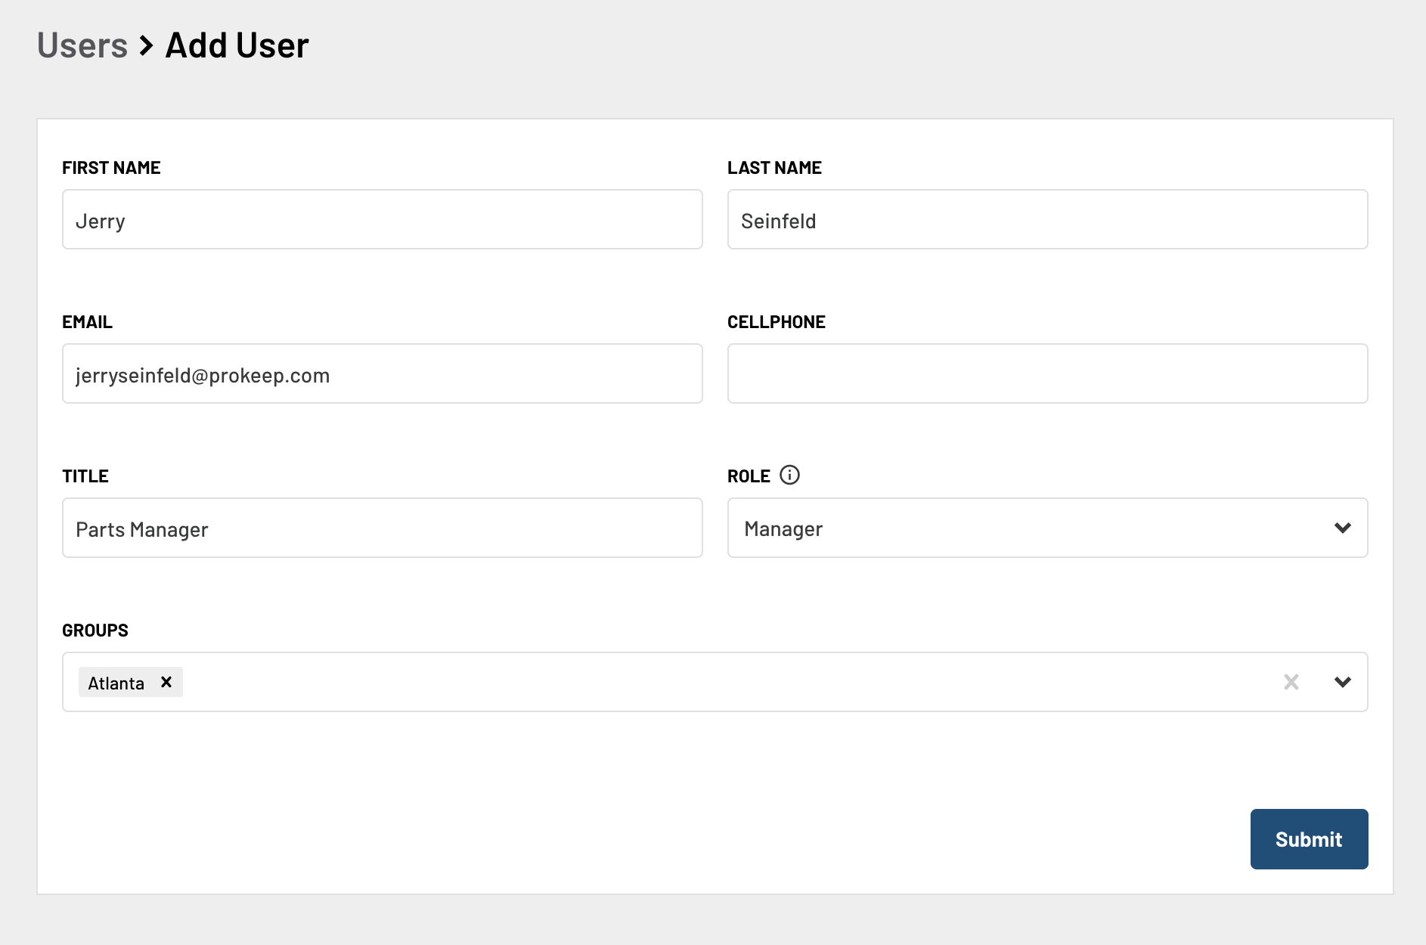This screenshot has height=945, width=1426.
Task: Focus the First Name field
Action: 383,219
